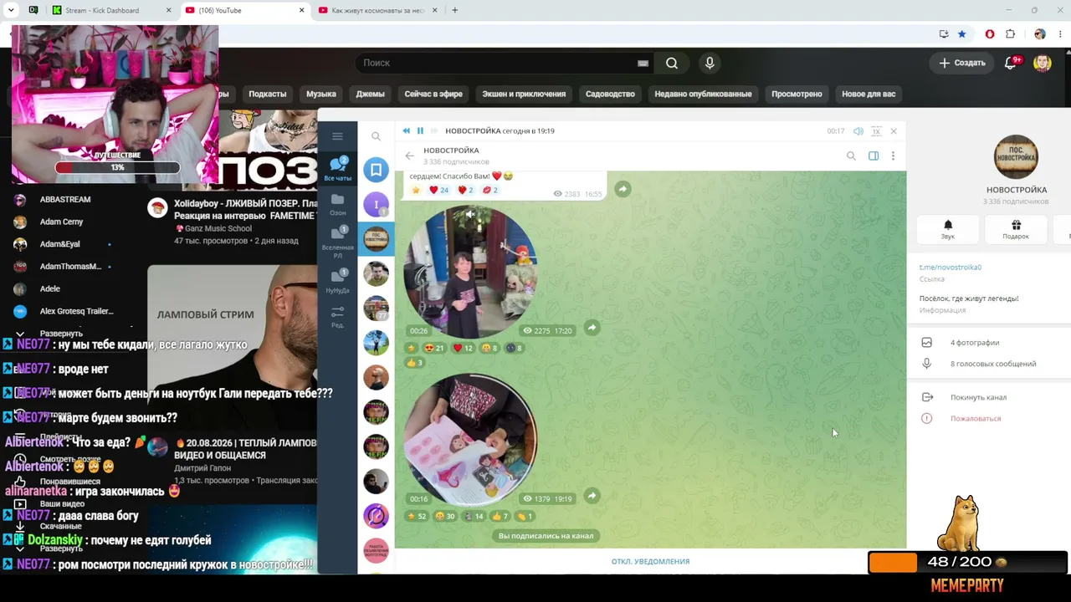The image size is (1071, 602).
Task: Change playback speed 1X
Action: (x=876, y=131)
